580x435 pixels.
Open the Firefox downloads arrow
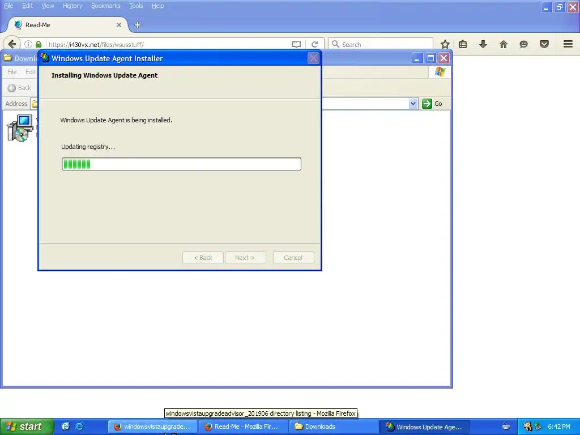click(483, 44)
